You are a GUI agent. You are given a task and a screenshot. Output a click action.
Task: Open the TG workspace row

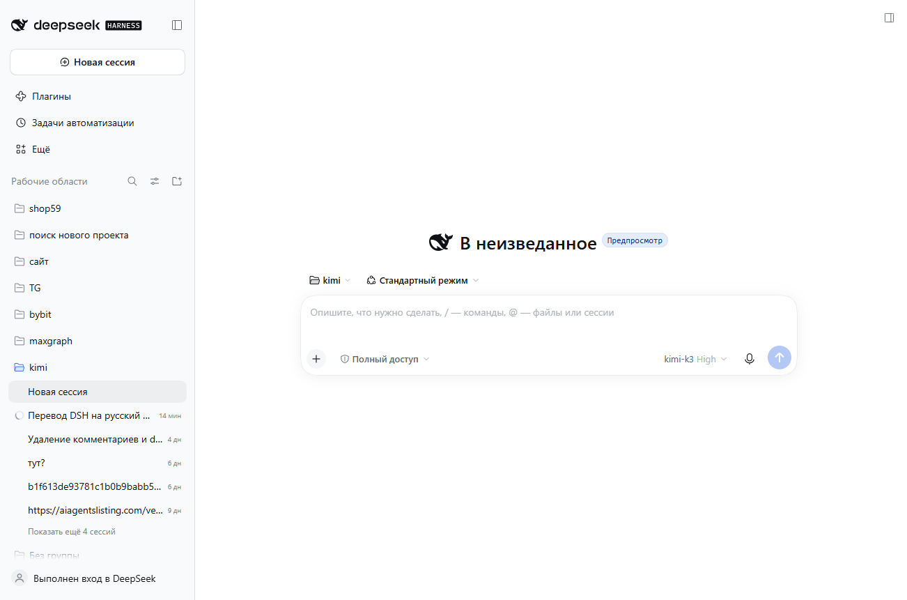tap(98, 288)
